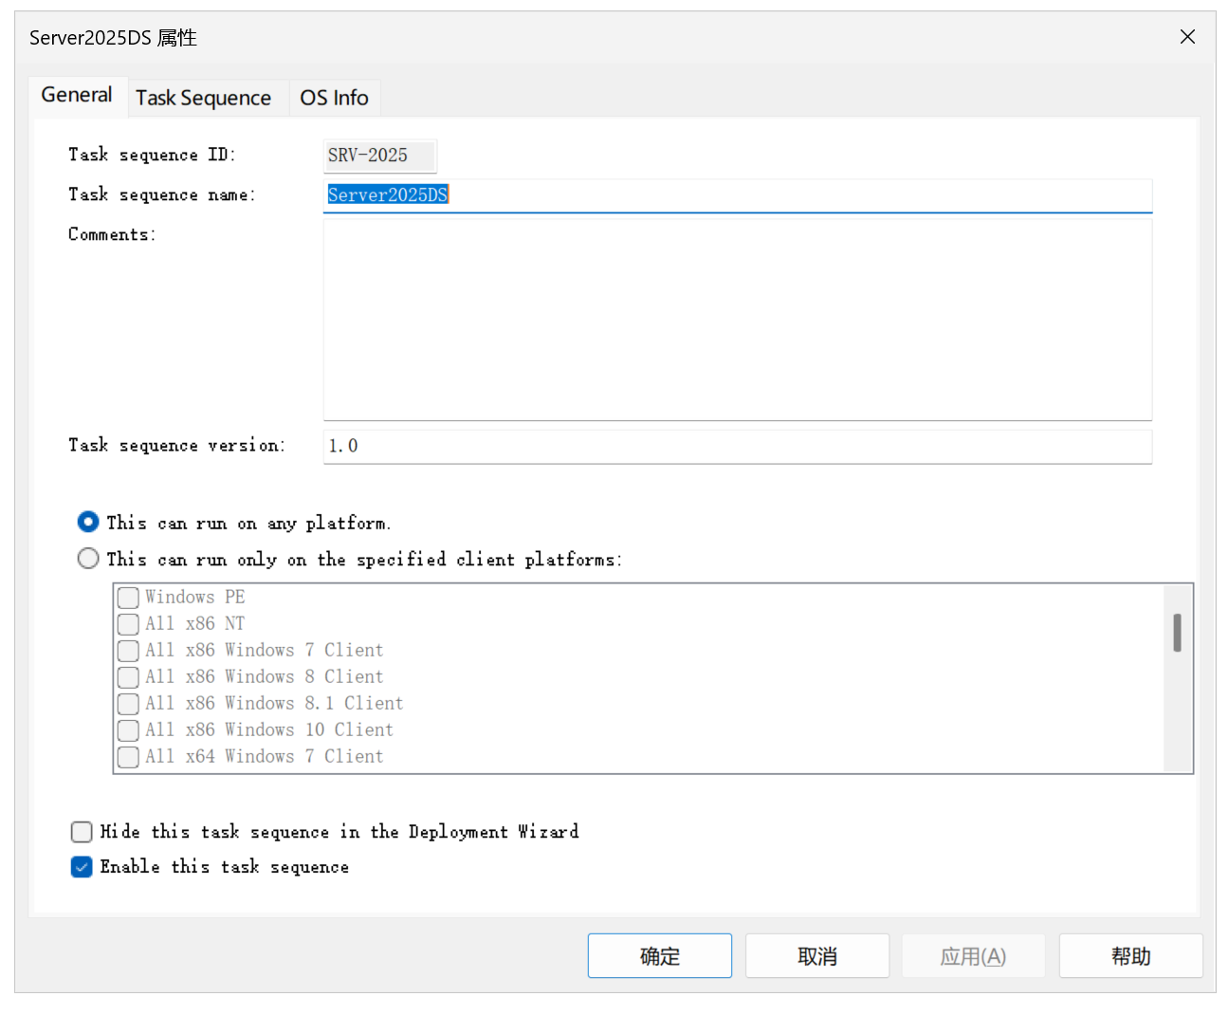
Task: Click the platform list scrollbar thumb
Action: pos(1177,633)
